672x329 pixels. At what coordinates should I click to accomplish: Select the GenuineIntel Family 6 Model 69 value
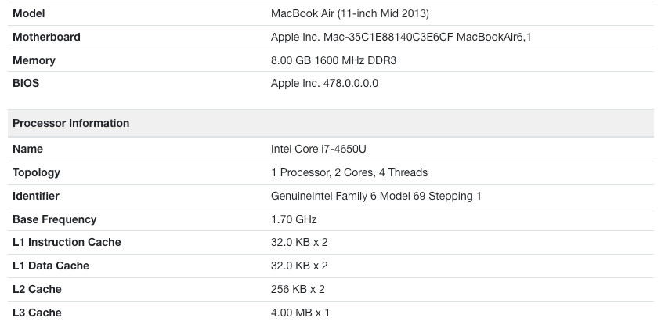click(x=376, y=196)
